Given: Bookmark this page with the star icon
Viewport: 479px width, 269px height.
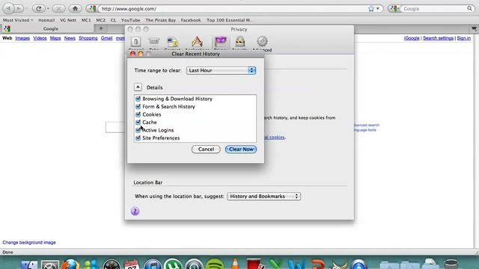Looking at the screenshot, I should click(x=371, y=9).
